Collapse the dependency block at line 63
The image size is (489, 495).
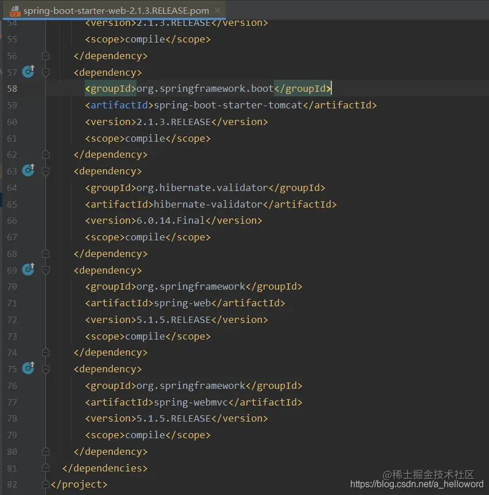tap(46, 172)
